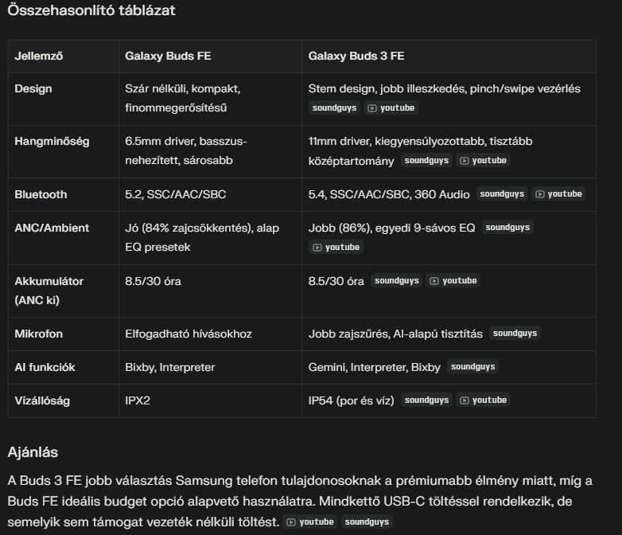The height and width of the screenshot is (535, 622).
Task: Open the youtube source in Ajánlás paragraph
Action: coord(310,521)
